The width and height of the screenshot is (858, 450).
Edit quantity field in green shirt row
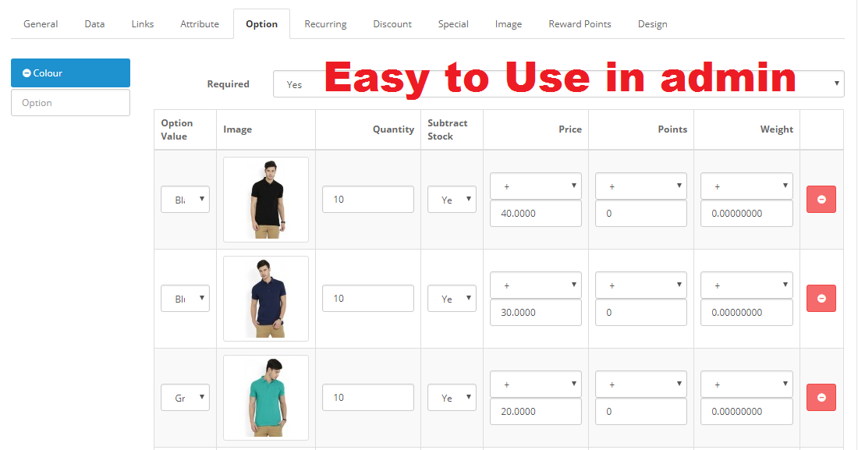point(367,398)
